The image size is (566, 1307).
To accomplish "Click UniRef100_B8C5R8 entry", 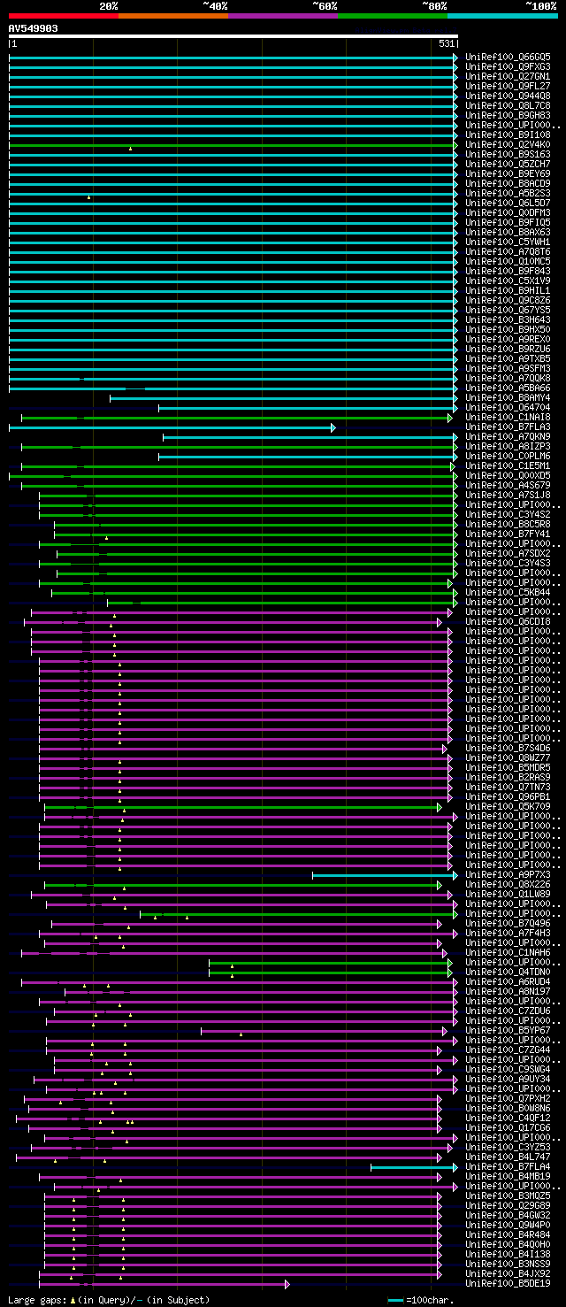I will [508, 524].
